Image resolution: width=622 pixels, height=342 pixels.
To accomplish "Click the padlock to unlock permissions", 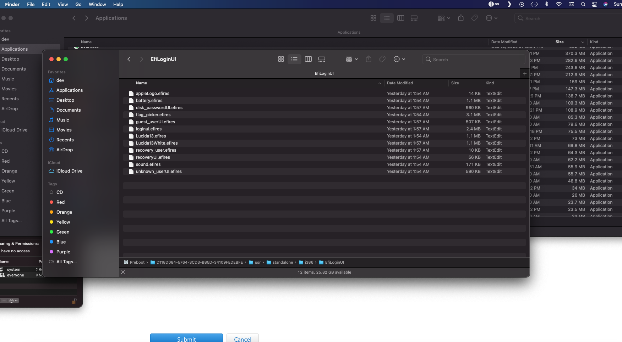I will point(74,301).
